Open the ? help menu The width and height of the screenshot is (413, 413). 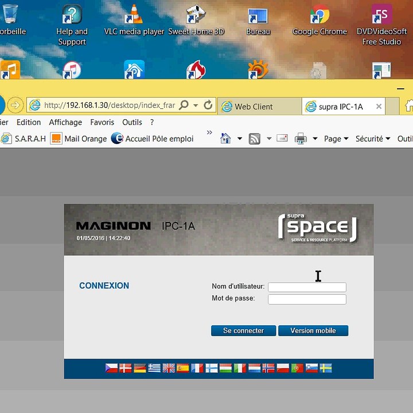152,122
